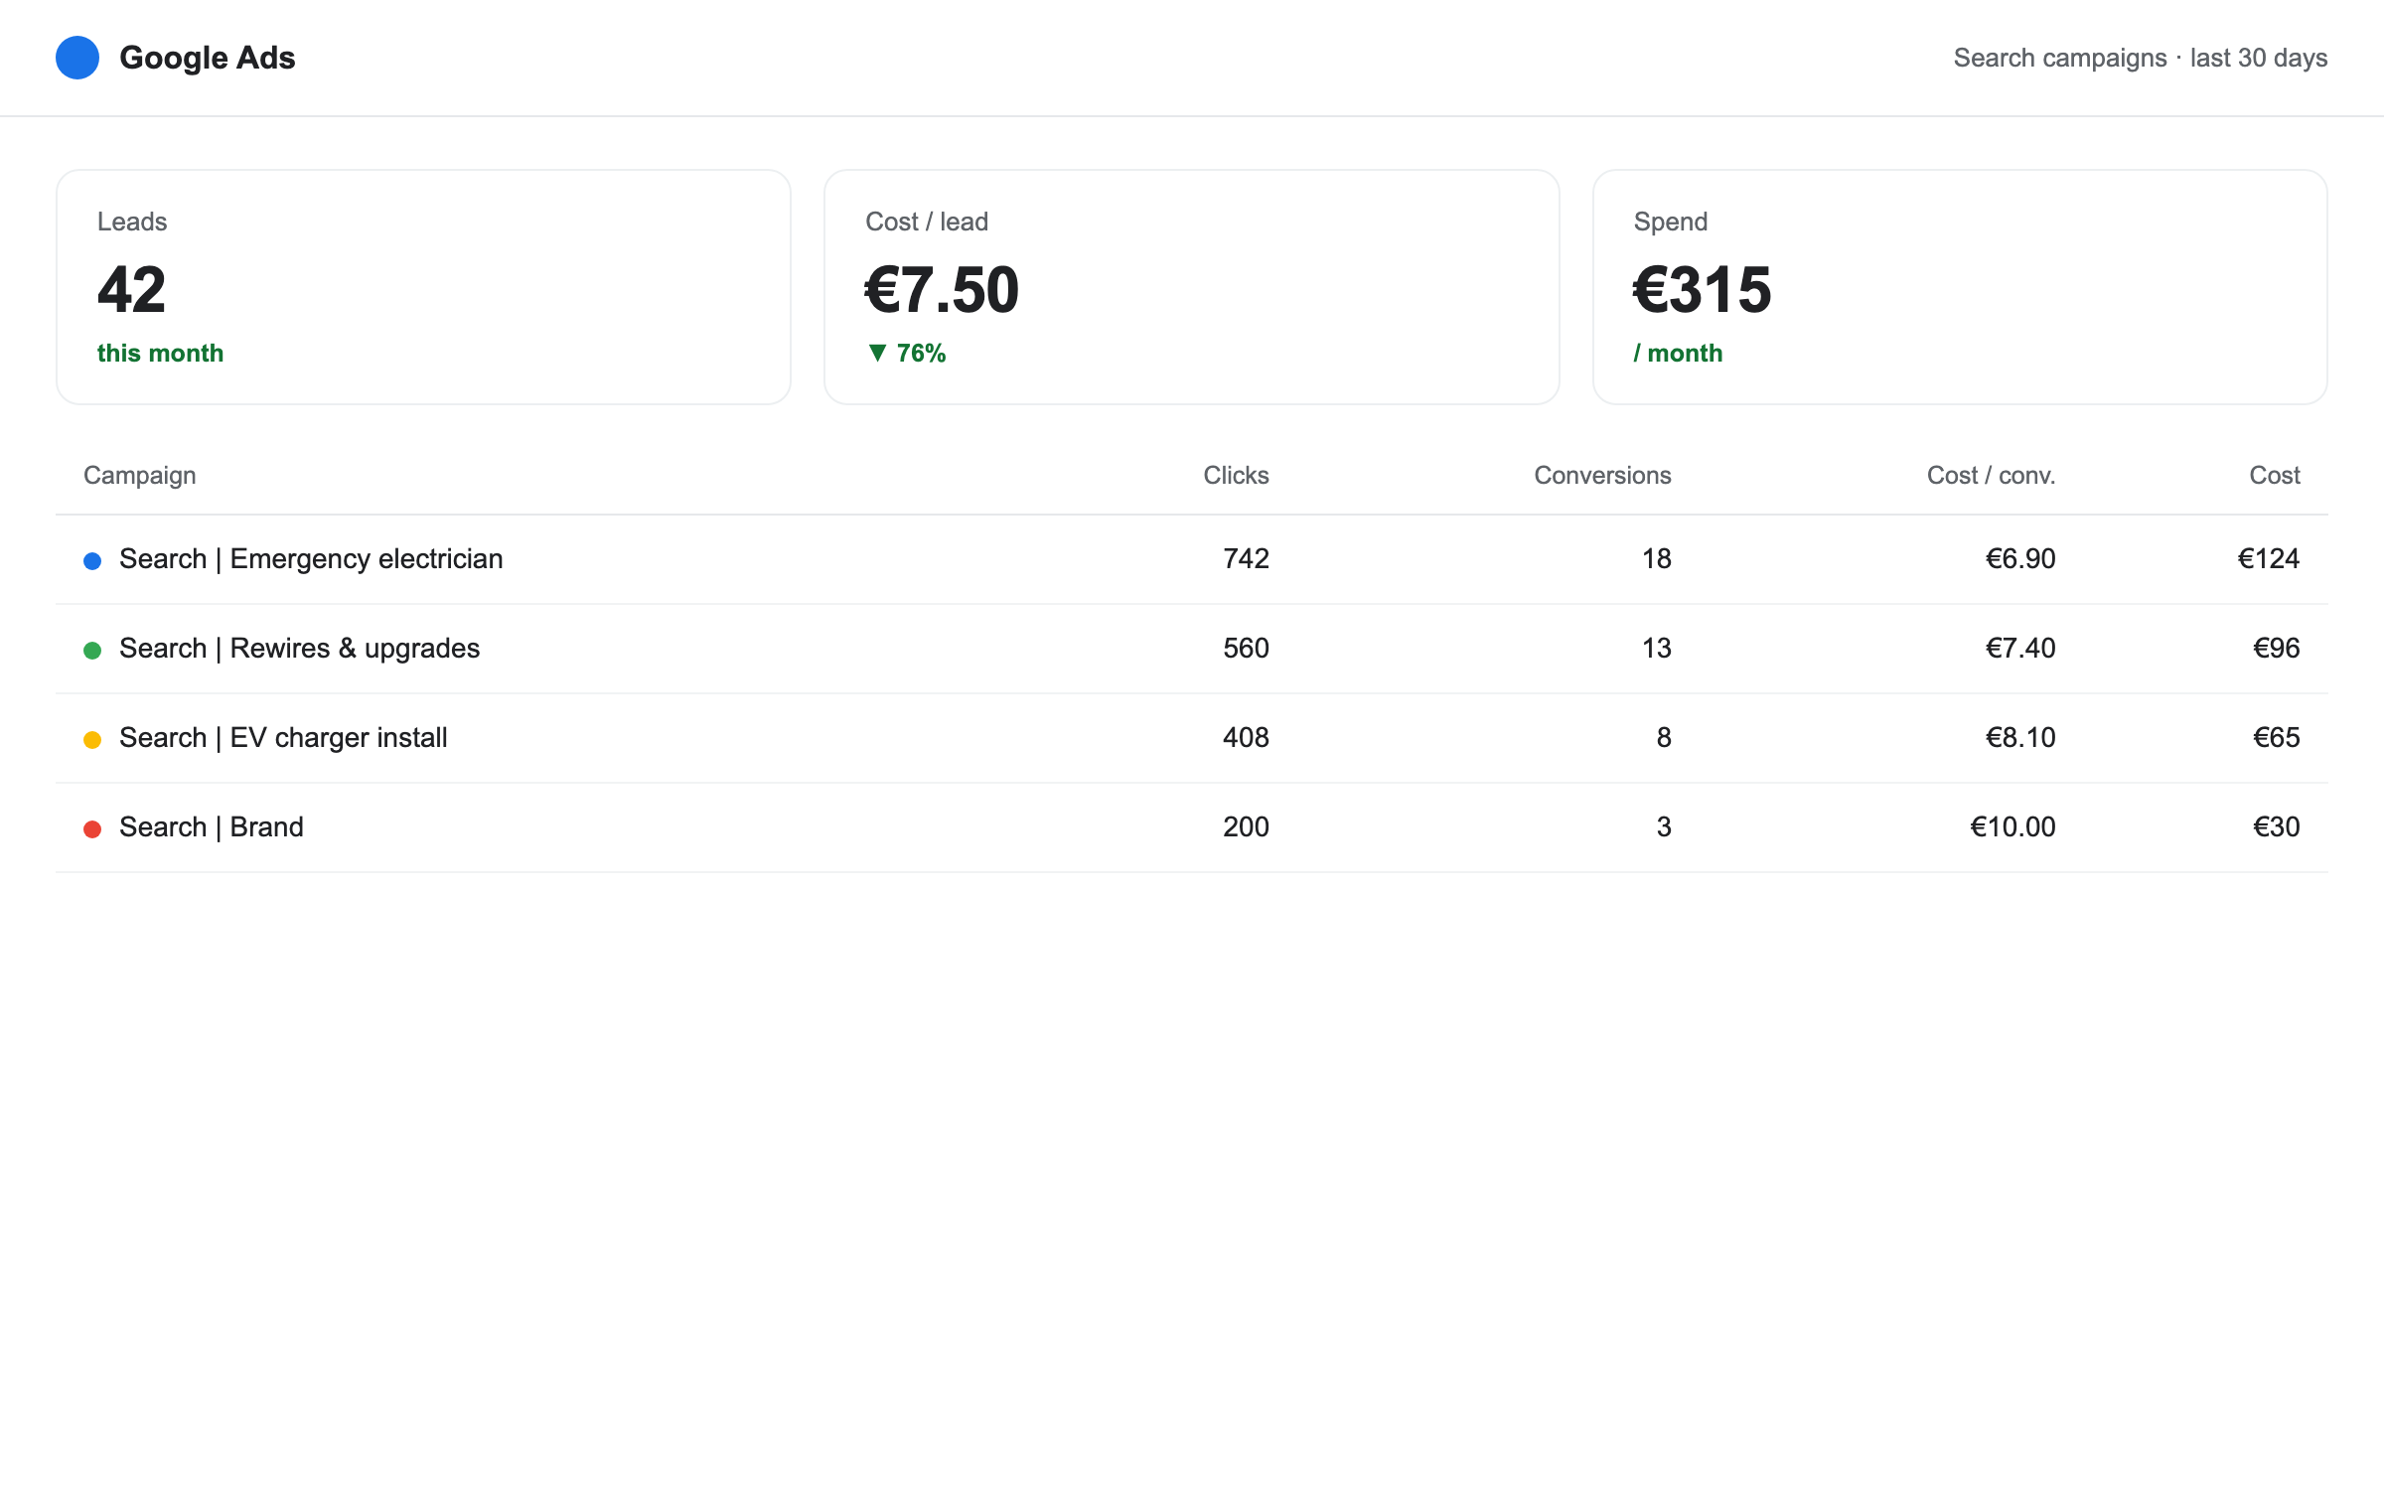Click the €96 cost cell
The image size is (2384, 1490).
2276,649
